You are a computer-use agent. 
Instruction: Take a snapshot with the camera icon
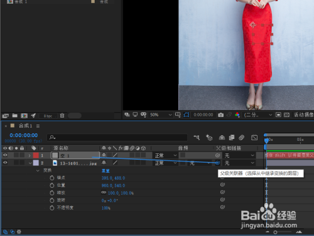click(x=220, y=115)
